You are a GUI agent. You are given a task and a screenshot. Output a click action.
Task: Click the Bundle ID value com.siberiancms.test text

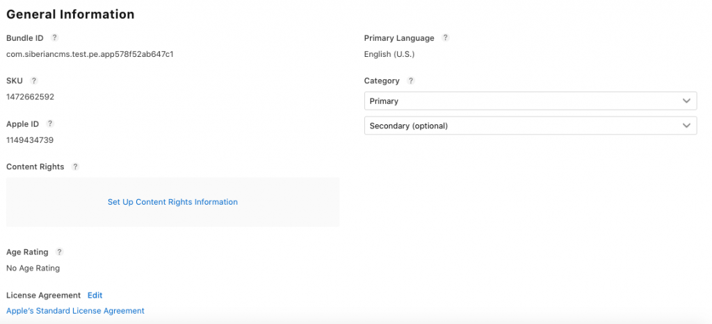(x=90, y=54)
